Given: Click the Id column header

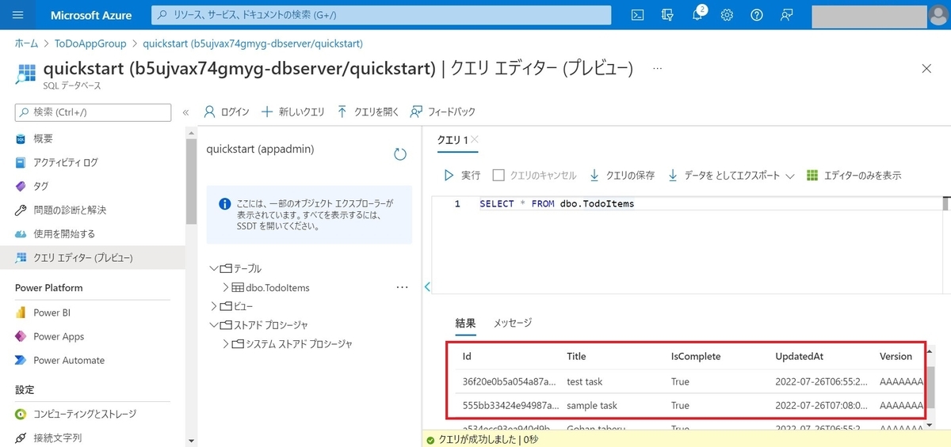Looking at the screenshot, I should [467, 357].
